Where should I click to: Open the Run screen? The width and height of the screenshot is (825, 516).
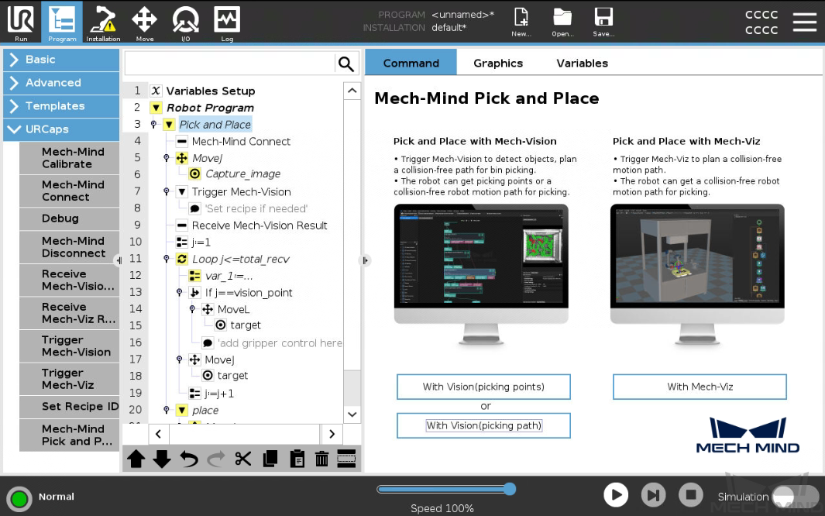[x=21, y=22]
